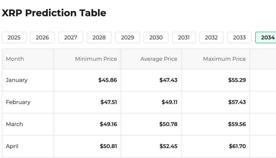Viewport: 276px width, 158px height.
Task: Click the Minimum Price column header
Action: tap(96, 59)
